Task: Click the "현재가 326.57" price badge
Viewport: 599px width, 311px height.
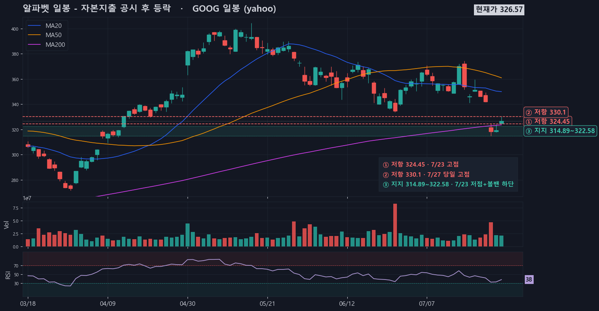Action: coord(499,10)
